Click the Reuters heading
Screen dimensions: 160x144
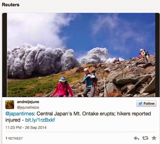point(11,5)
